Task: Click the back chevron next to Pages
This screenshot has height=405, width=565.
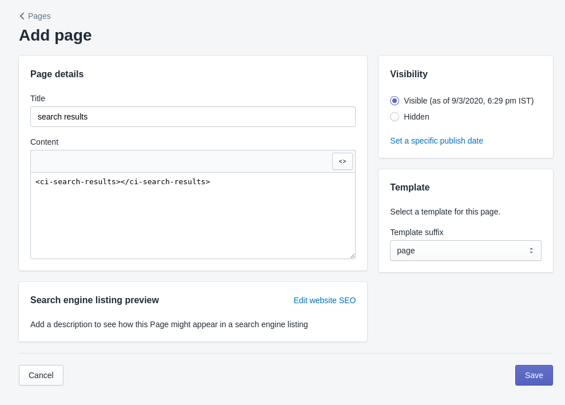Action: [22, 16]
